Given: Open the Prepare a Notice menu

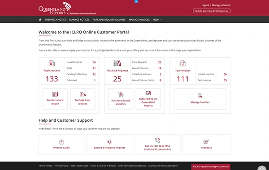Looking at the screenshot, I should coord(56,20).
